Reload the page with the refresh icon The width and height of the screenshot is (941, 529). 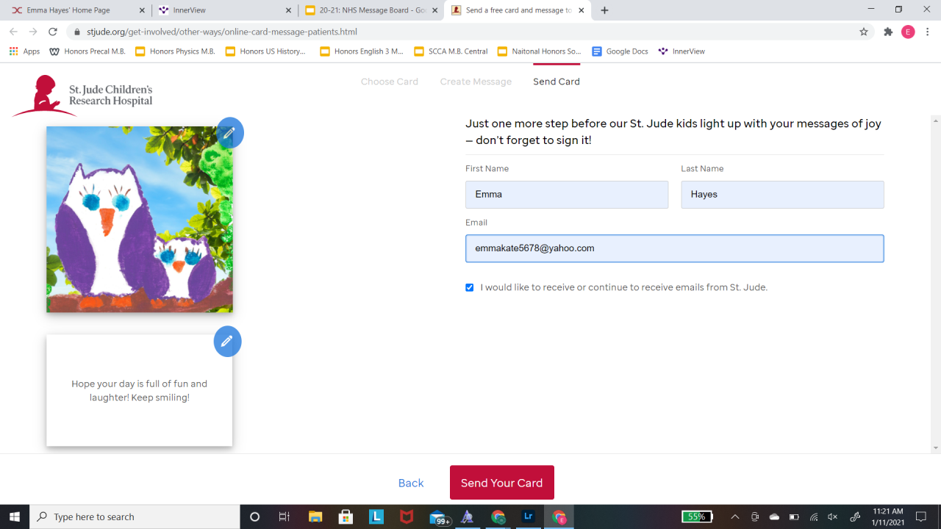tap(53, 32)
